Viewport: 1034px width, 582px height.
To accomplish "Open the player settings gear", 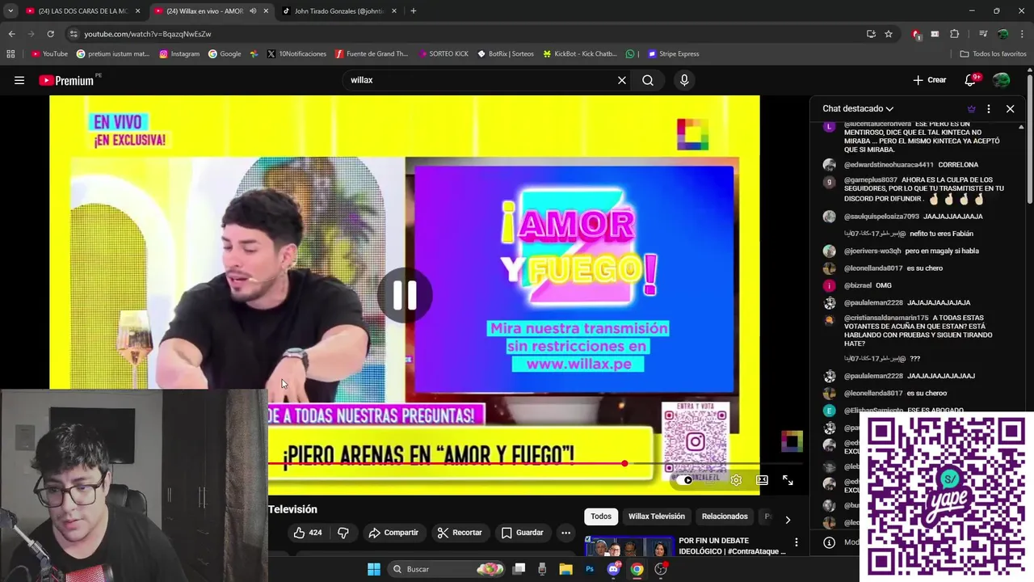I will [x=736, y=480].
